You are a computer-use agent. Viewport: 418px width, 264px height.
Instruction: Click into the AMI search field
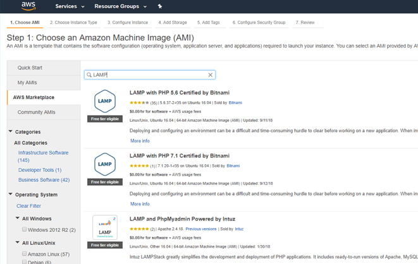point(149,75)
